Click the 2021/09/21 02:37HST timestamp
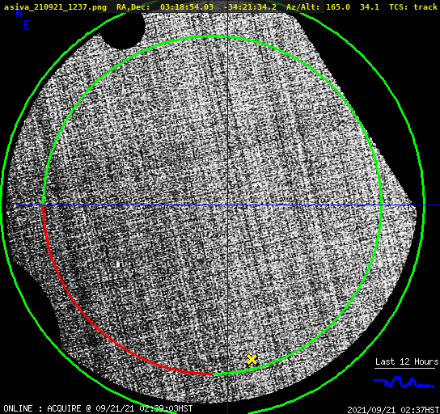The height and width of the screenshot is (414, 440). coord(393,410)
